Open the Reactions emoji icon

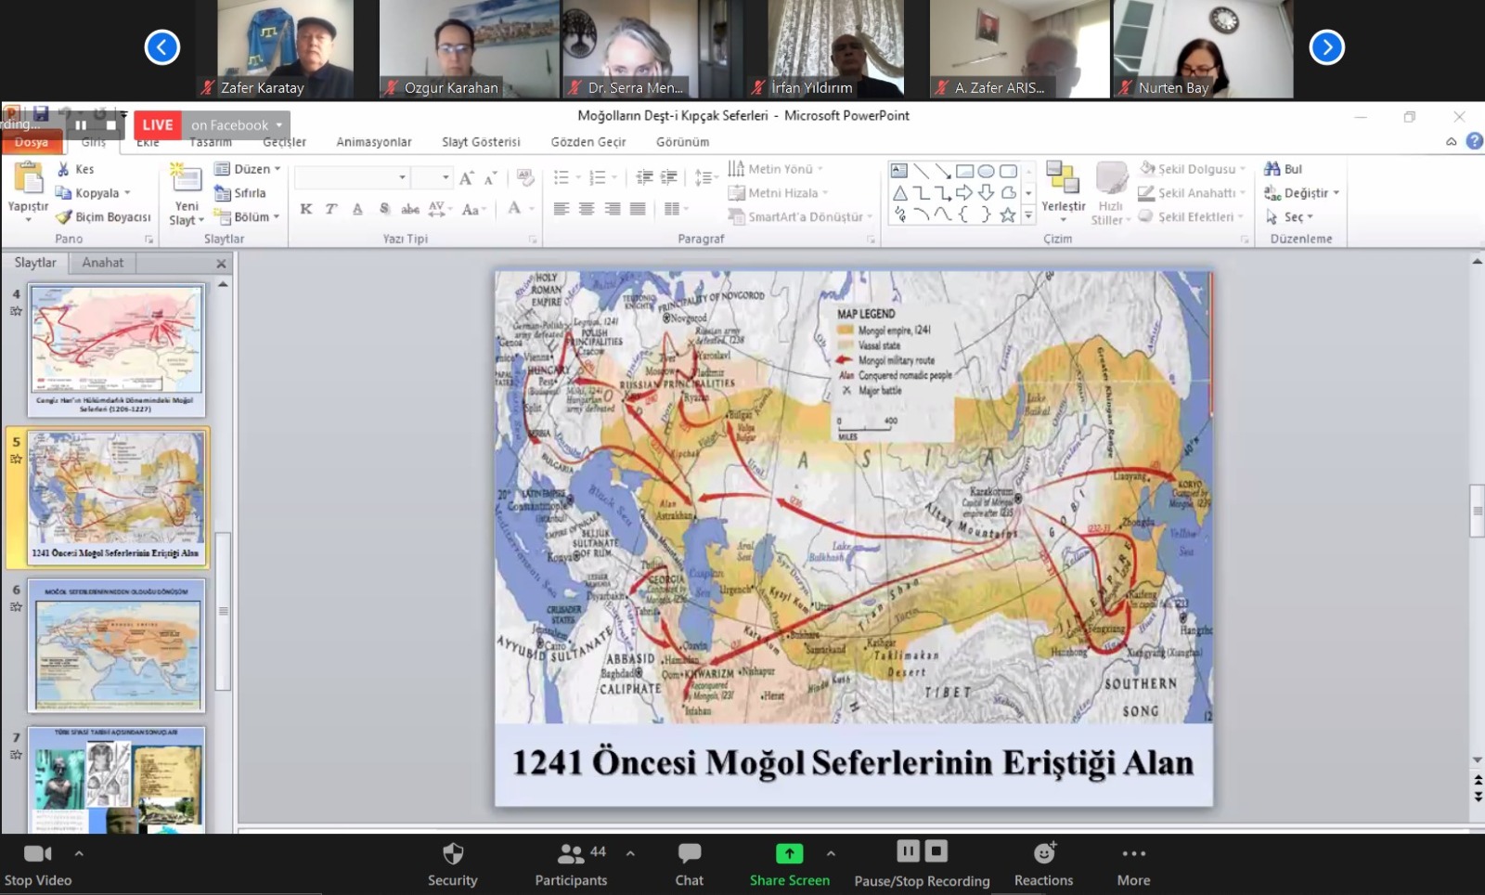click(1044, 853)
